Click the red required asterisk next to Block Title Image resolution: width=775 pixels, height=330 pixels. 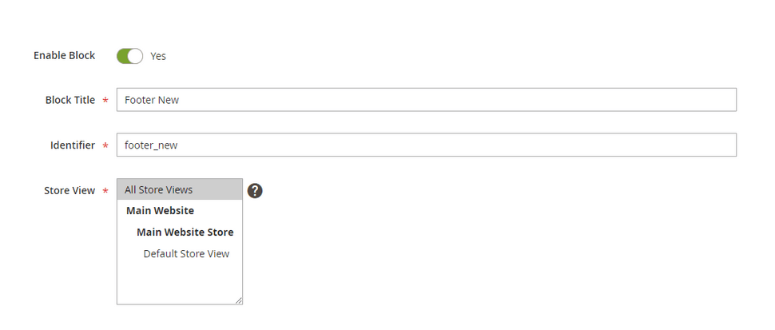(x=105, y=101)
